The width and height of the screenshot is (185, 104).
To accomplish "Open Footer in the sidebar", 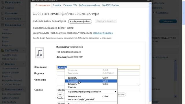I will pos(5,41).
